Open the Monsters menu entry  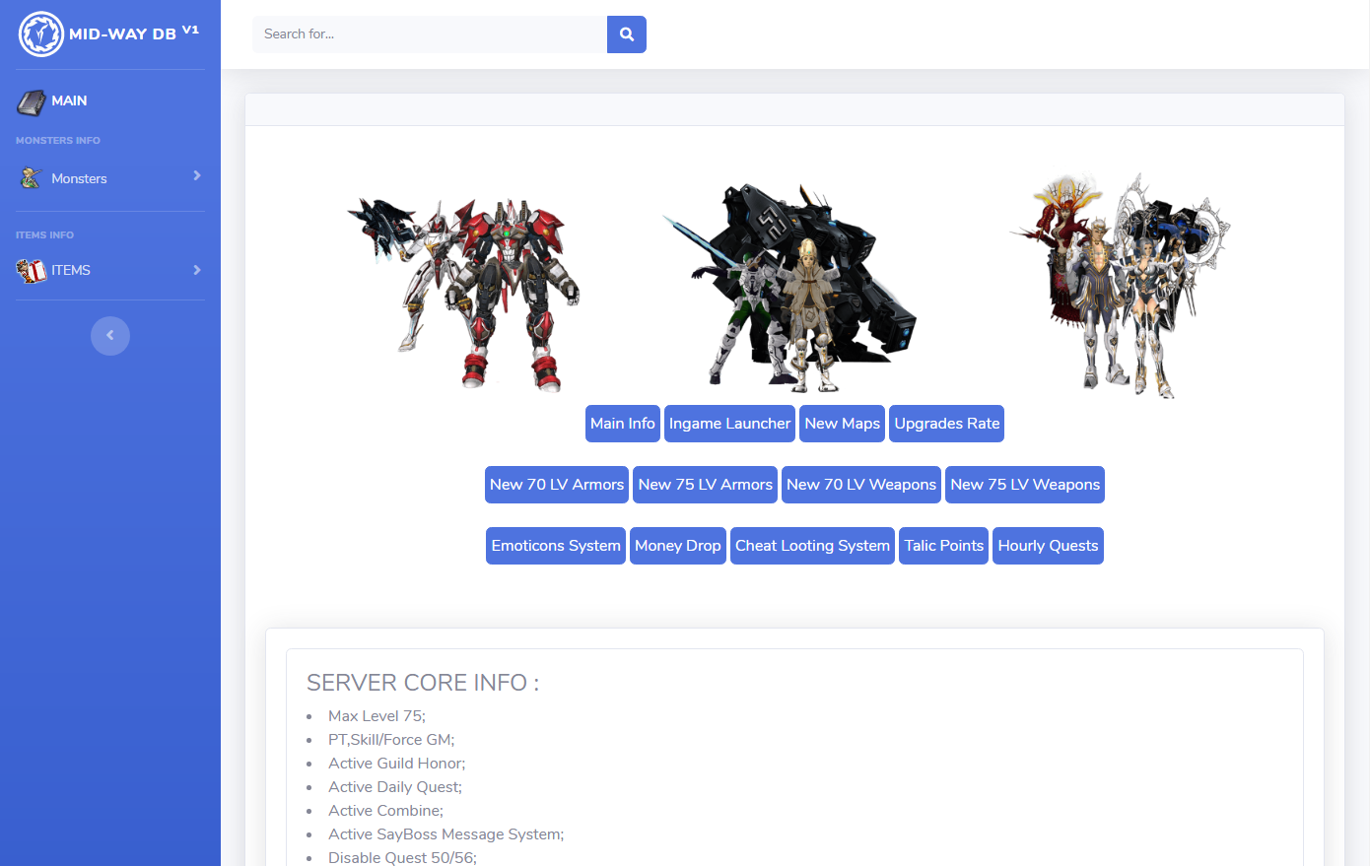click(110, 178)
